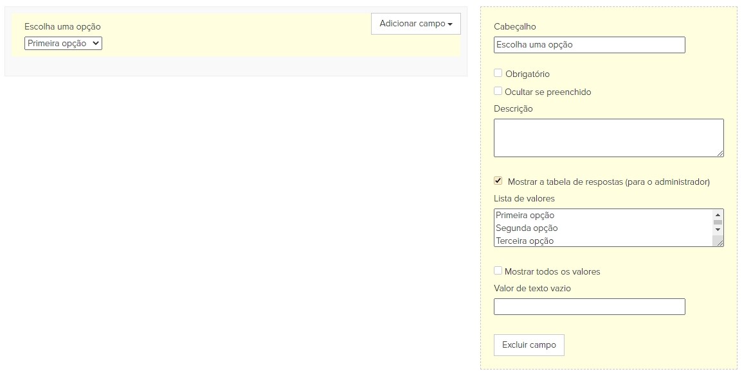Click the Lista de valores scrollbar thumb
The image size is (742, 374).
718,222
